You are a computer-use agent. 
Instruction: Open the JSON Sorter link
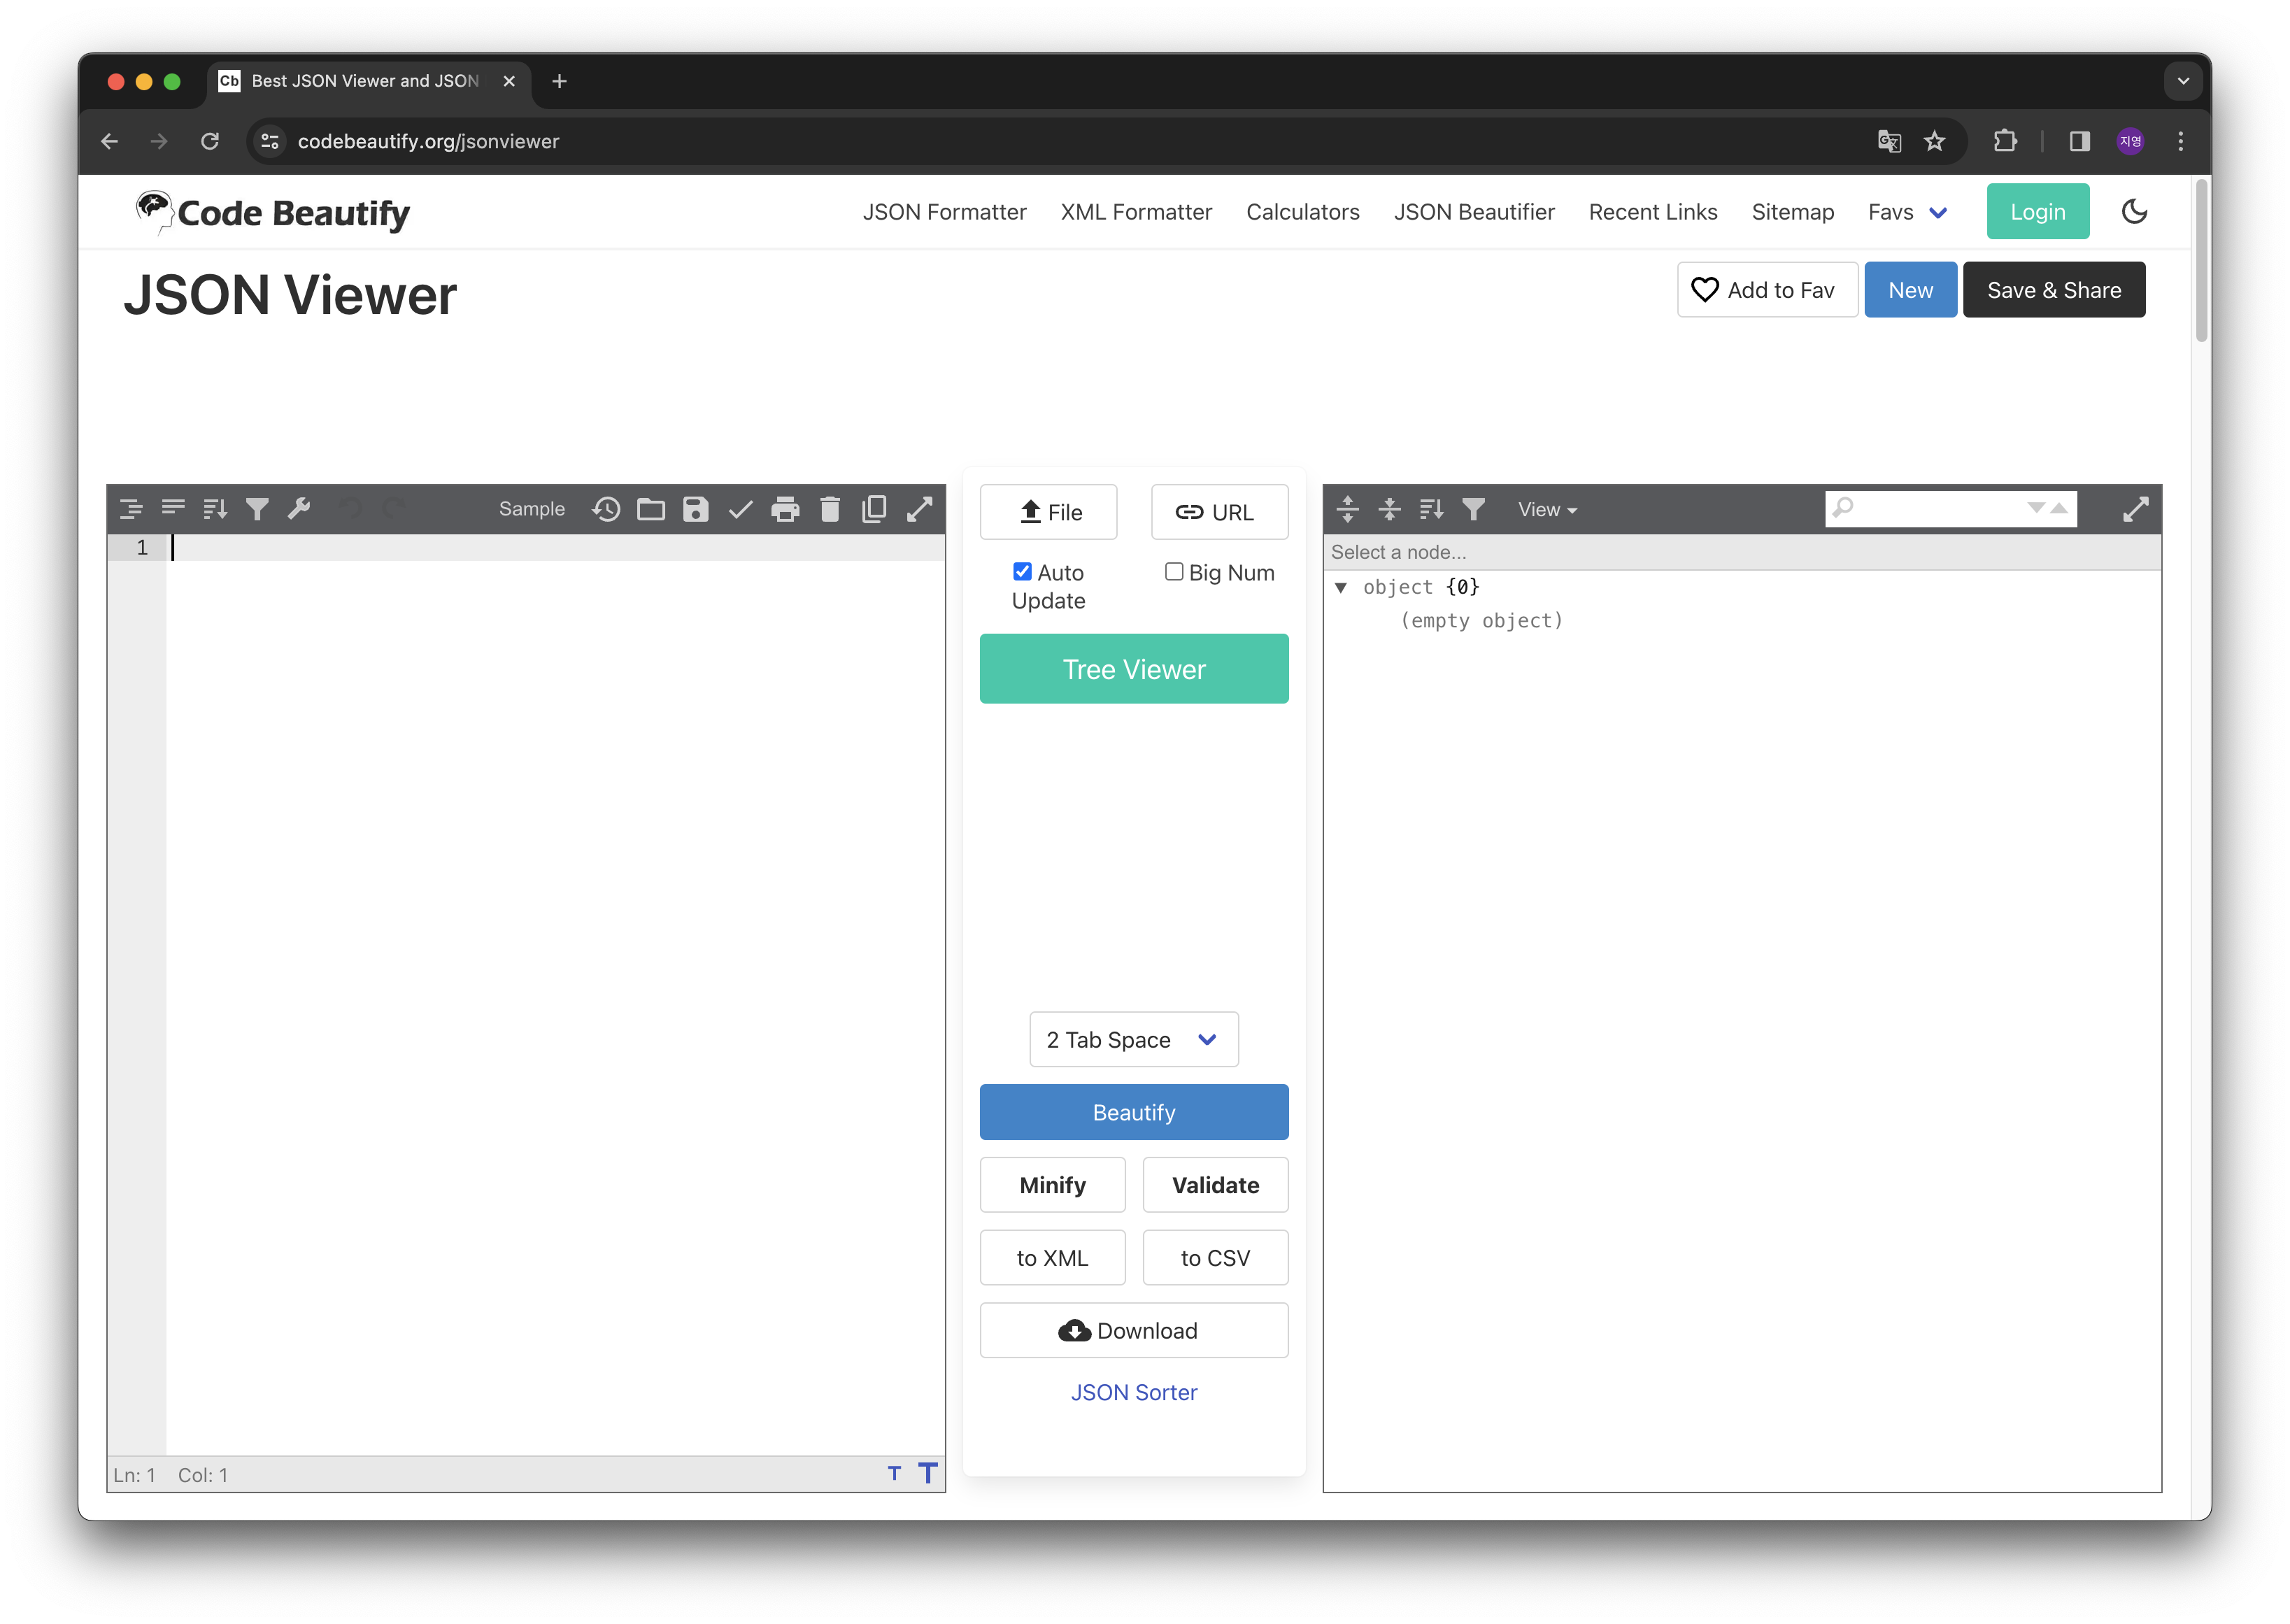[1133, 1392]
